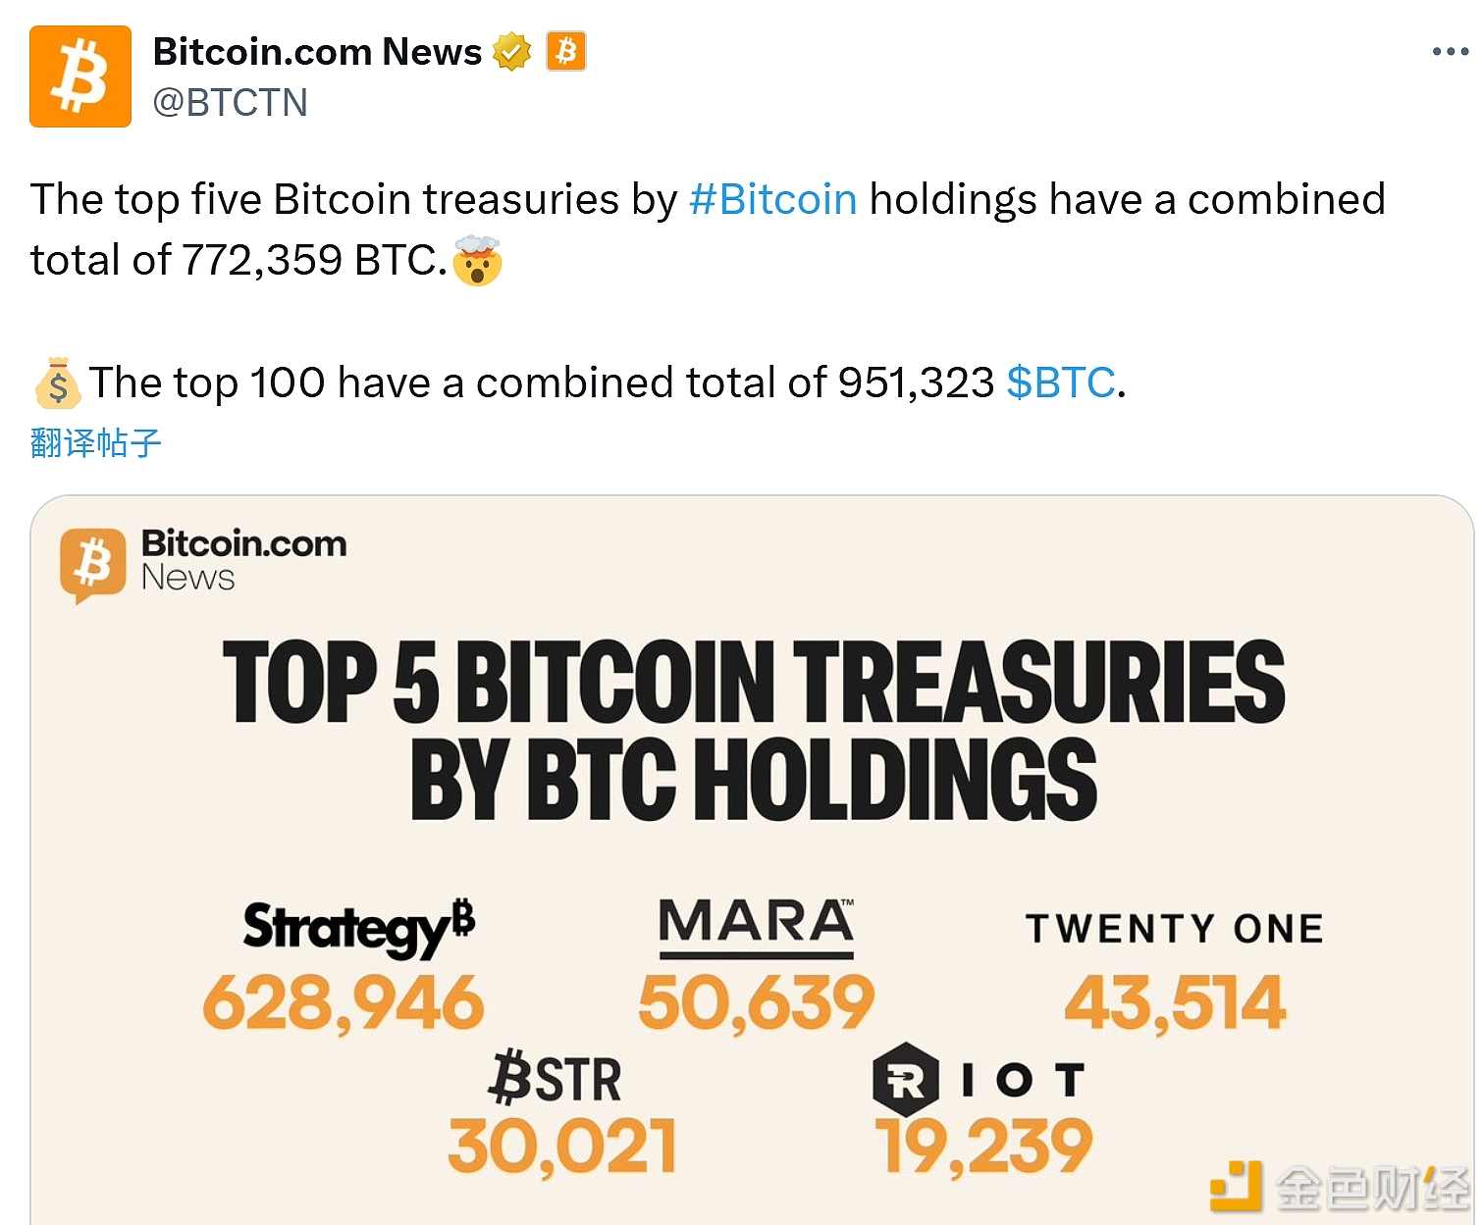Click the Riot company logo
Screen dimensions: 1483x1225
[x=979, y=1079]
